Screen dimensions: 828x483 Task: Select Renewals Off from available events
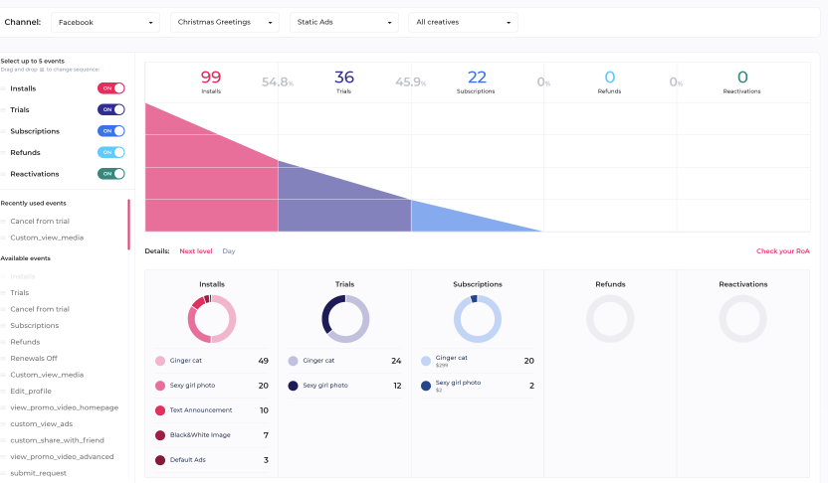34,358
